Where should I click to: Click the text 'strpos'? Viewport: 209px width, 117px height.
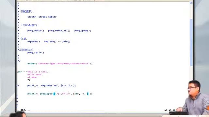tap(42, 17)
